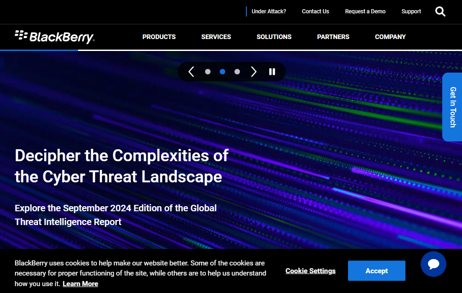462x293 pixels.
Task: Open Cookie Settings
Action: coord(311,271)
